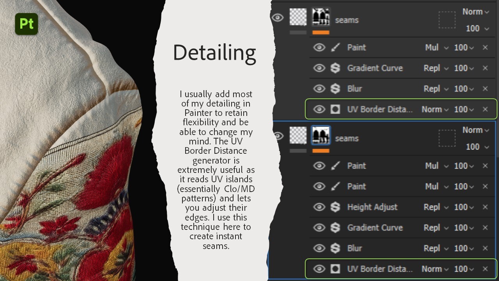Click the dashed channel box on the top seams layer
The width and height of the screenshot is (499, 281).
pyautogui.click(x=447, y=20)
